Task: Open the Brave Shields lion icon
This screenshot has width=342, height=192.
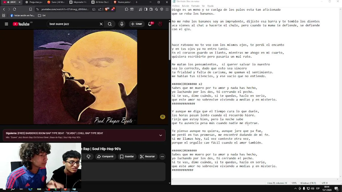Action: point(107,9)
